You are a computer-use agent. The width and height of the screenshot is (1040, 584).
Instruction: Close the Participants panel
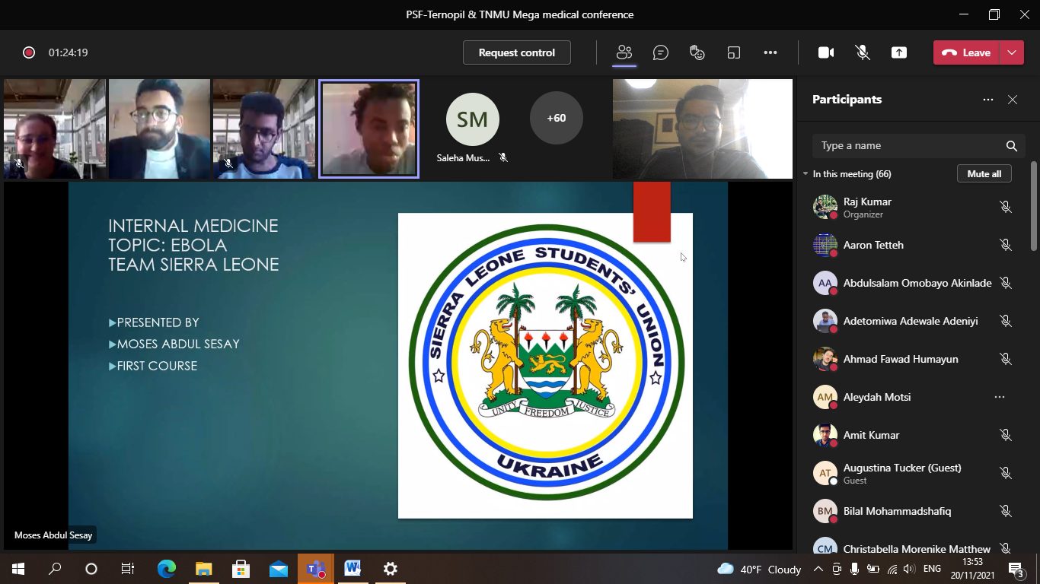(x=1013, y=100)
